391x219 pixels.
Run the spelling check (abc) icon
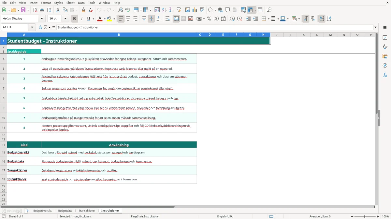pos(128,10)
